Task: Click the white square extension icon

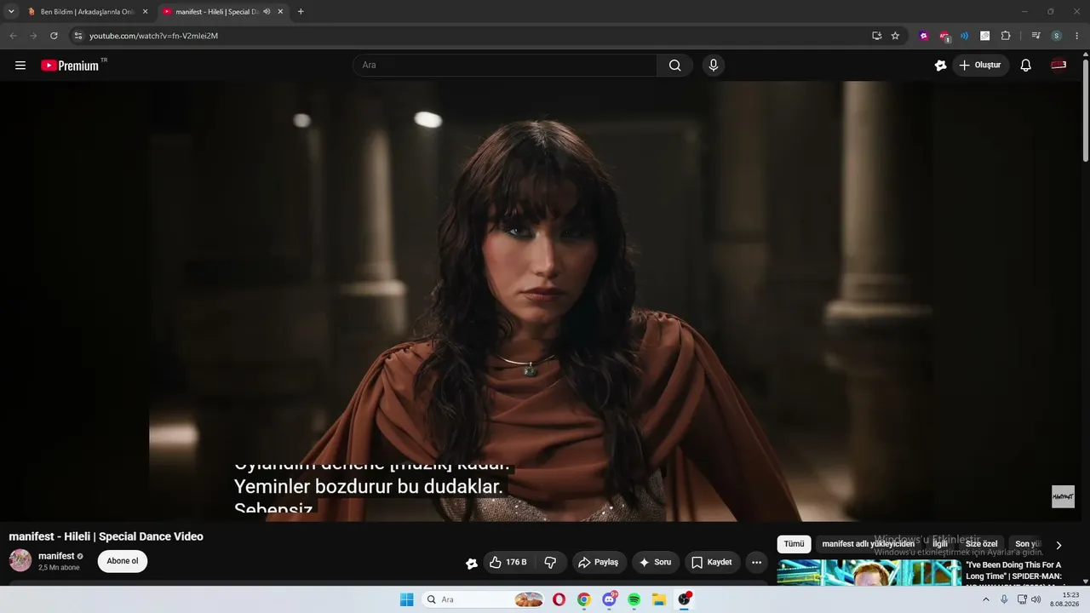Action: [985, 36]
